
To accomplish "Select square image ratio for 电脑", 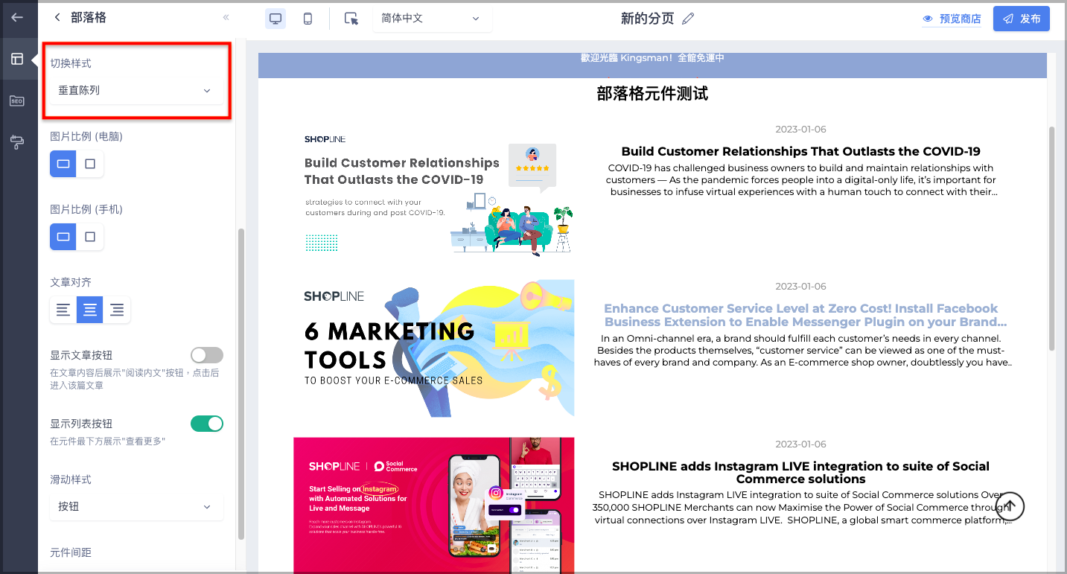I will [x=90, y=164].
